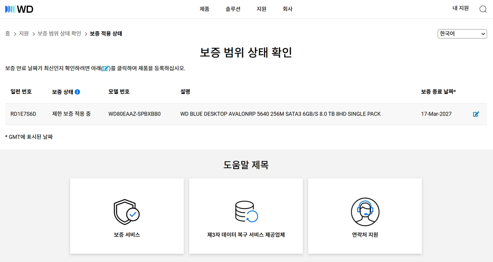The height and width of the screenshot is (262, 493).
Task: Click the shield icon on 보증 서비스 card
Action: (127, 212)
